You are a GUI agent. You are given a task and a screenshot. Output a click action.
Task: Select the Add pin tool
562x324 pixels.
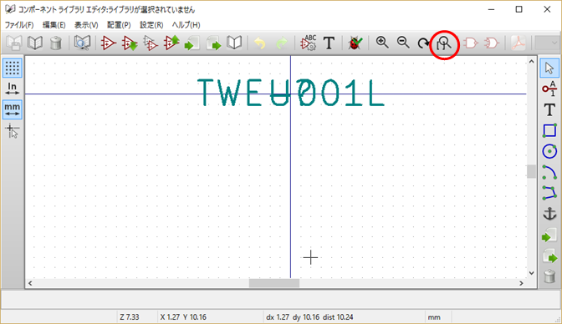tap(549, 89)
